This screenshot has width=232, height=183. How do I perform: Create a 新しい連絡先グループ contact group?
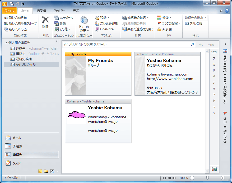click(x=20, y=23)
